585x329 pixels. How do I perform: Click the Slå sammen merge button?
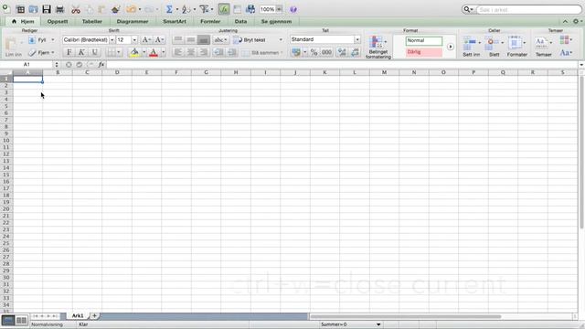tap(261, 53)
